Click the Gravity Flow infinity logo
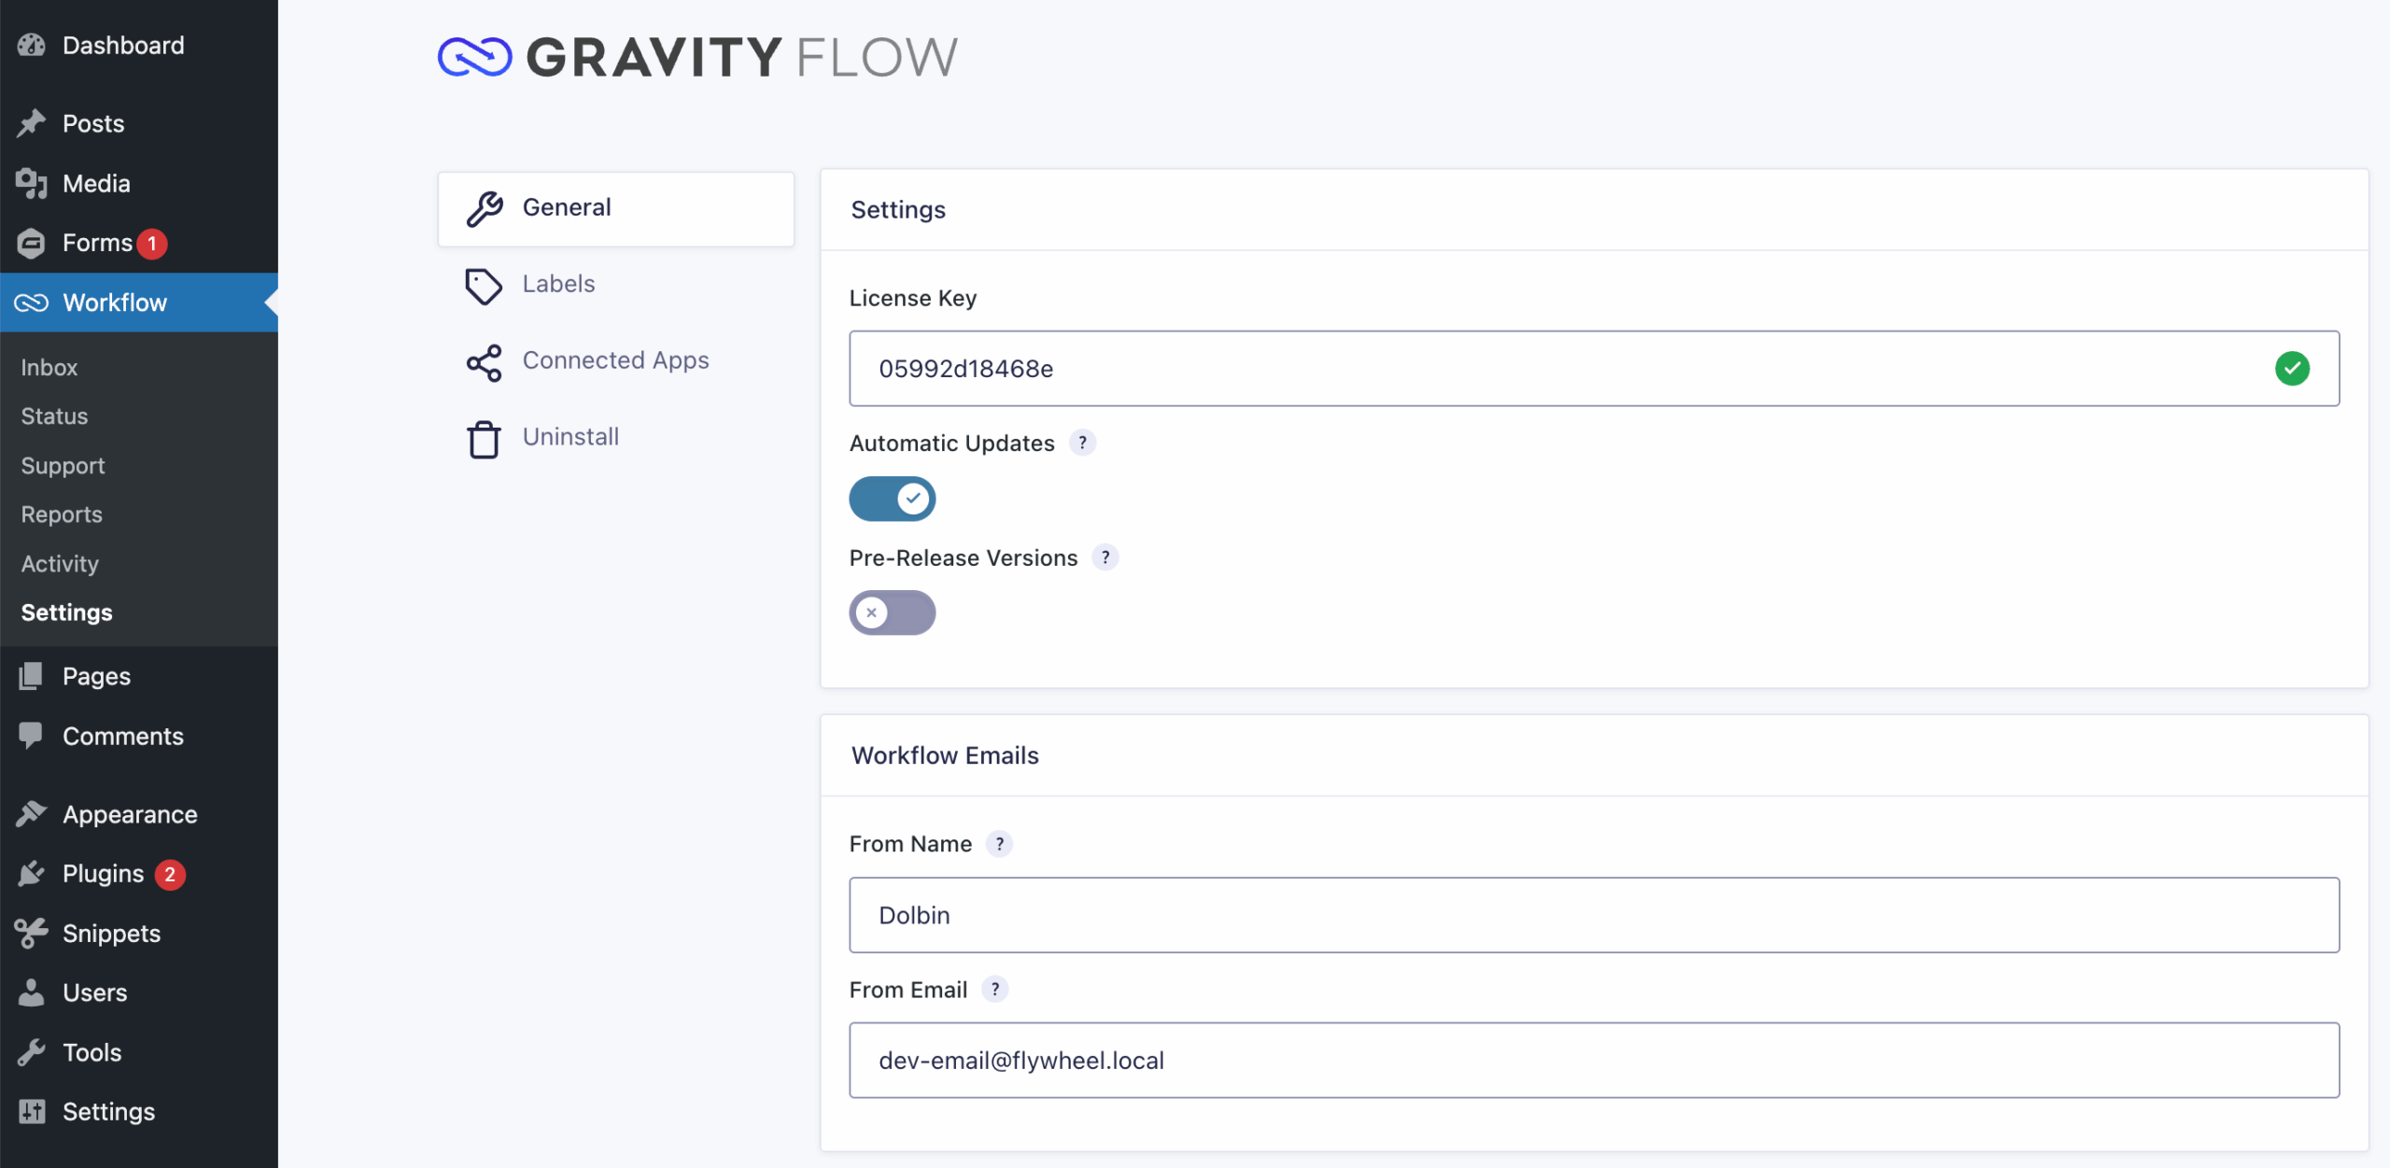2390x1168 pixels. [474, 57]
